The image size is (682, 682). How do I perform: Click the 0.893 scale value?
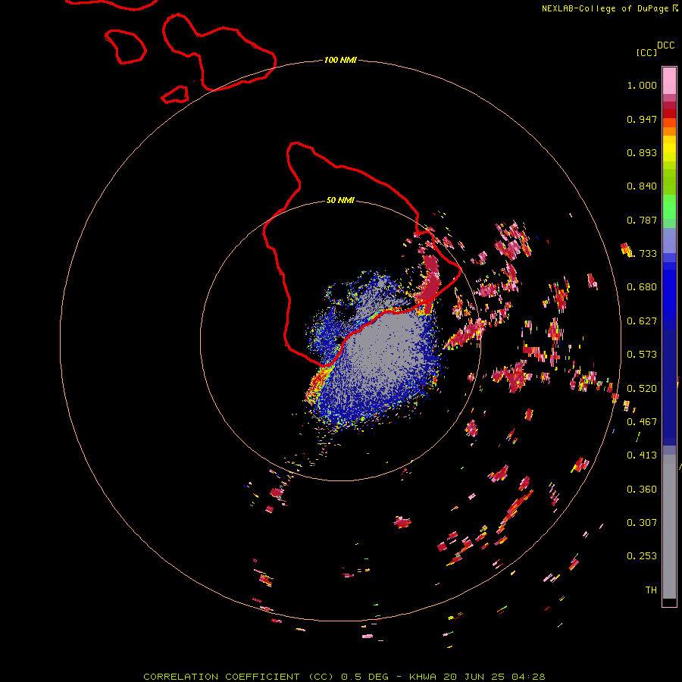click(642, 152)
